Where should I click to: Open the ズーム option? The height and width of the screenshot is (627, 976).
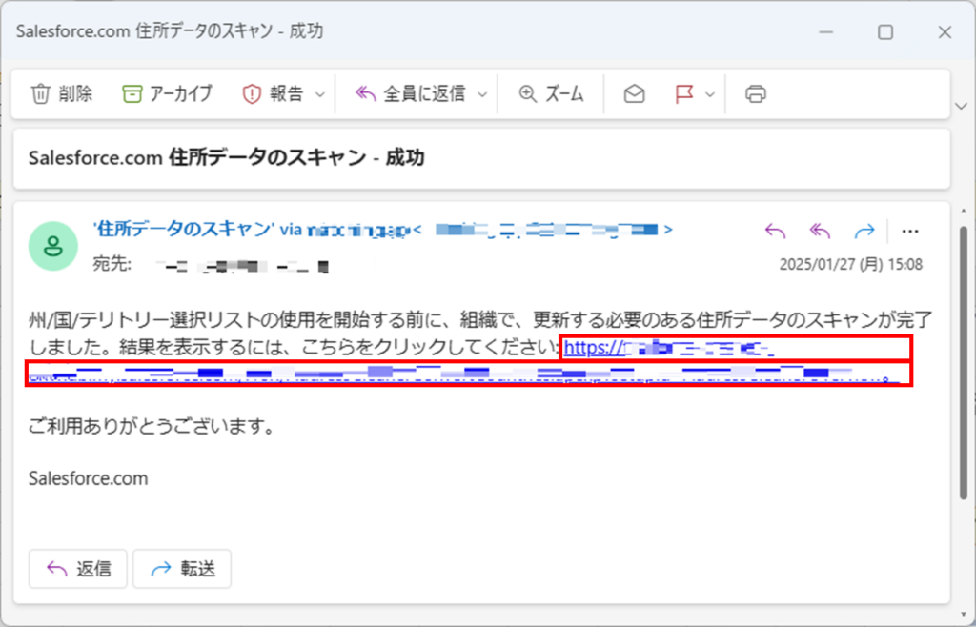(x=551, y=93)
